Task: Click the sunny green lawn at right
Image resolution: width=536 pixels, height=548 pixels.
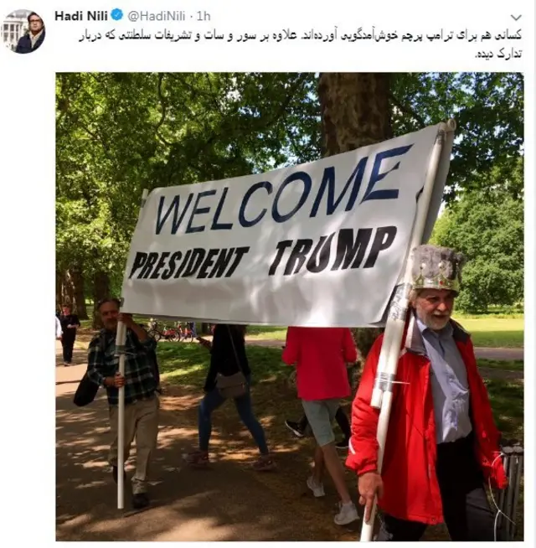Action: [494, 330]
